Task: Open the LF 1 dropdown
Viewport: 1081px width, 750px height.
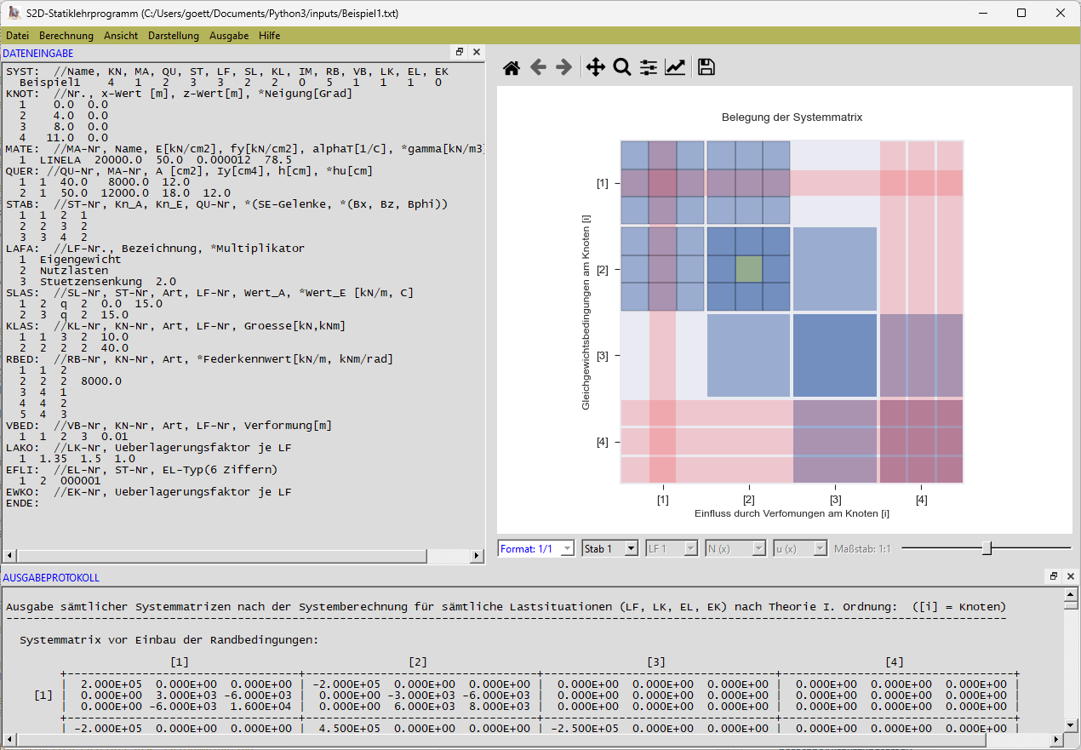Action: click(672, 549)
